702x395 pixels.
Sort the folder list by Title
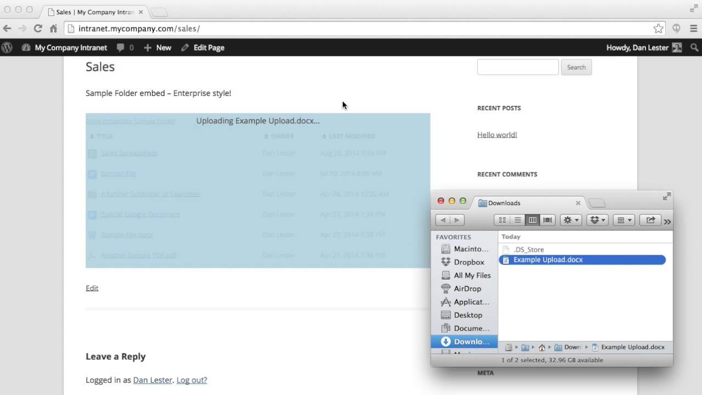click(101, 136)
